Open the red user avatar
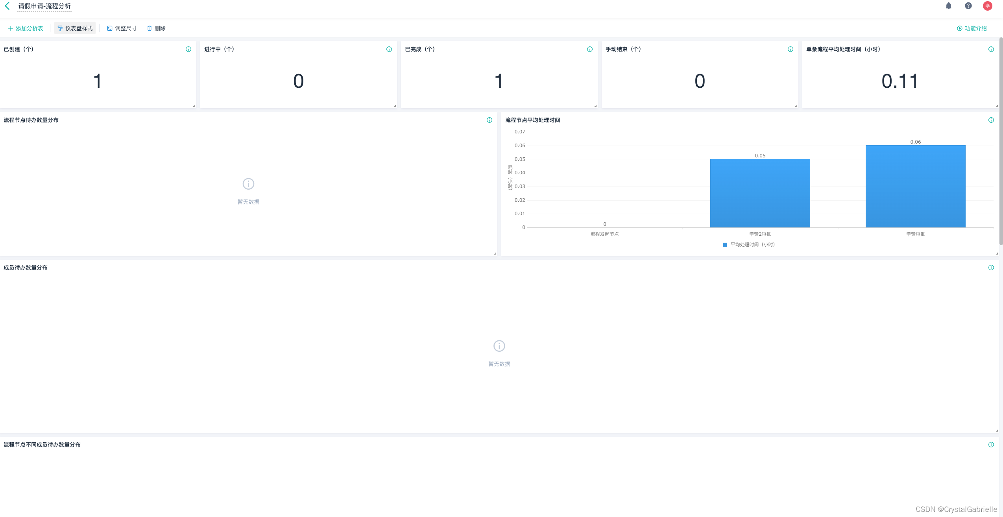 [x=987, y=6]
